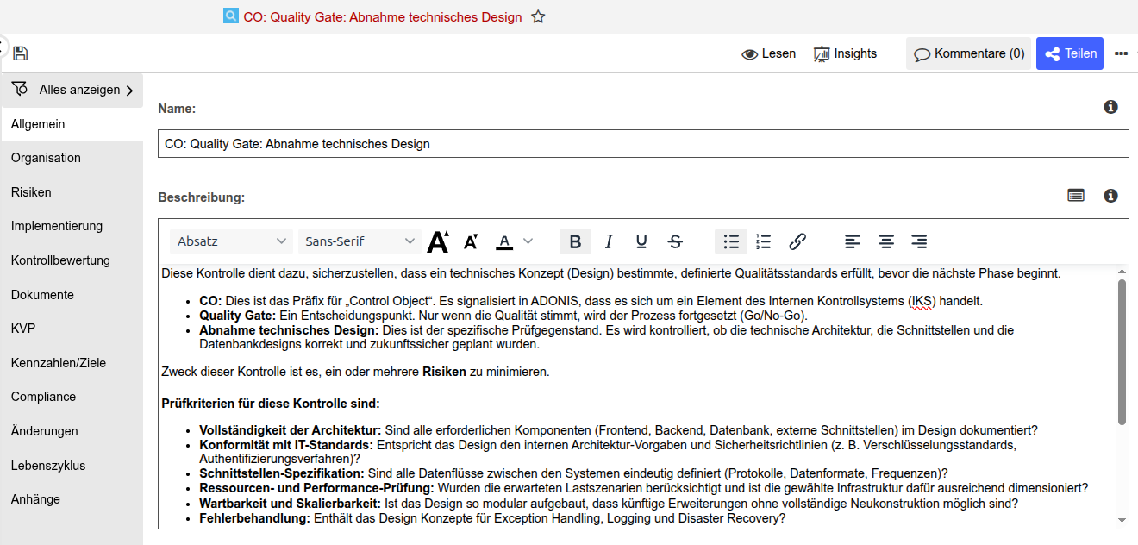This screenshot has height=545, width=1138.
Task: Toggle numbered list
Action: click(x=764, y=241)
